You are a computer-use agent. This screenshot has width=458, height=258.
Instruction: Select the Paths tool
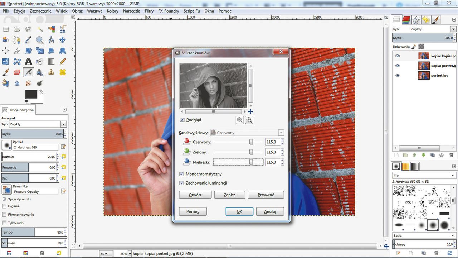17,40
